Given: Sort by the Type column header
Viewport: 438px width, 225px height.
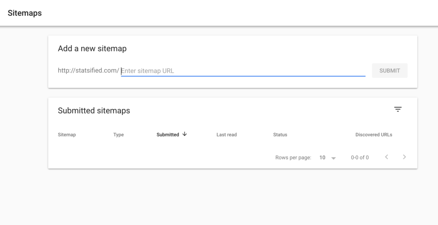Looking at the screenshot, I should (x=118, y=135).
